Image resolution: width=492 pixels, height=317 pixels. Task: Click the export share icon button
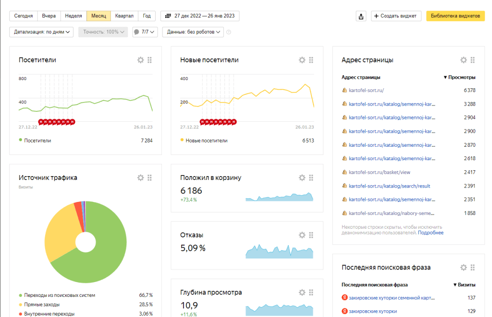click(361, 16)
